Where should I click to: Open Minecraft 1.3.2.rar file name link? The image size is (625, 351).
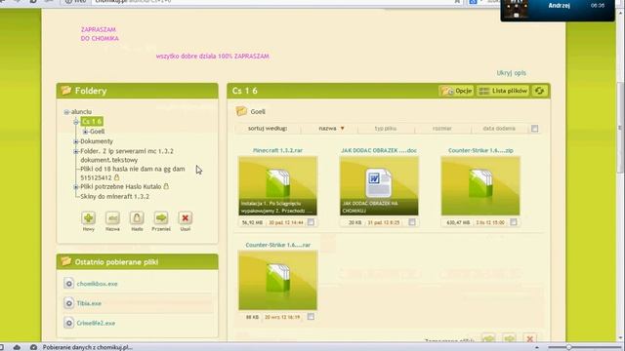pos(277,150)
